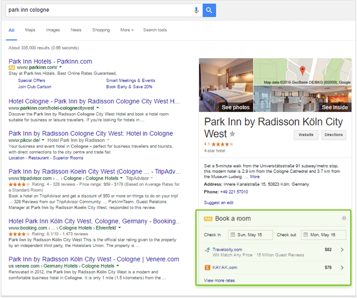Open the Venere.com Park Inn result
Image resolution: width=357 pixels, height=298 pixels.
(x=94, y=259)
